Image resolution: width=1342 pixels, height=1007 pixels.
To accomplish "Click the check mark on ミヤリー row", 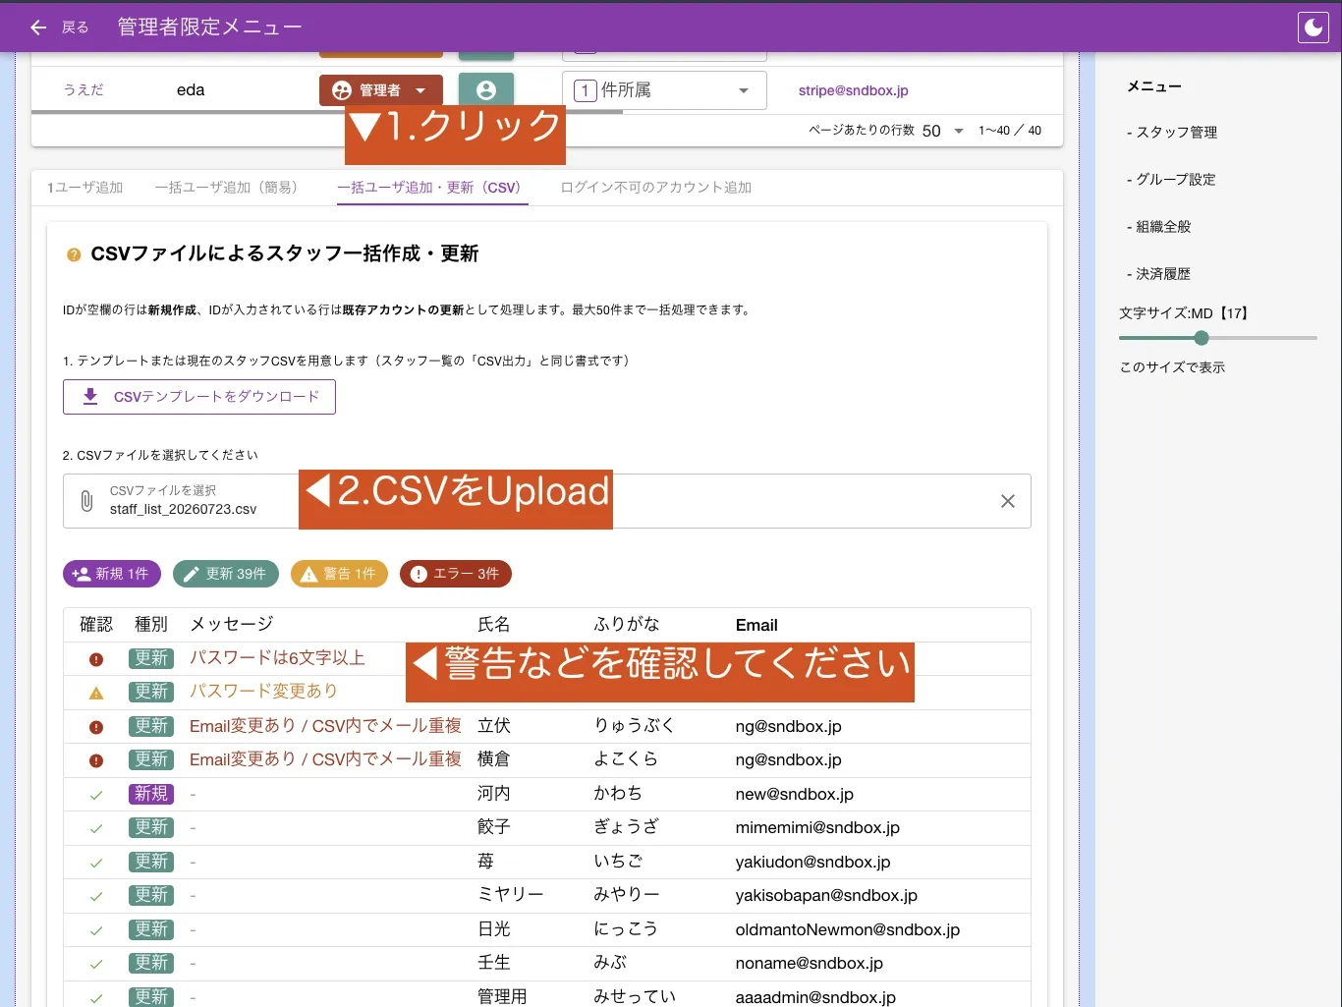I will pos(96,896).
